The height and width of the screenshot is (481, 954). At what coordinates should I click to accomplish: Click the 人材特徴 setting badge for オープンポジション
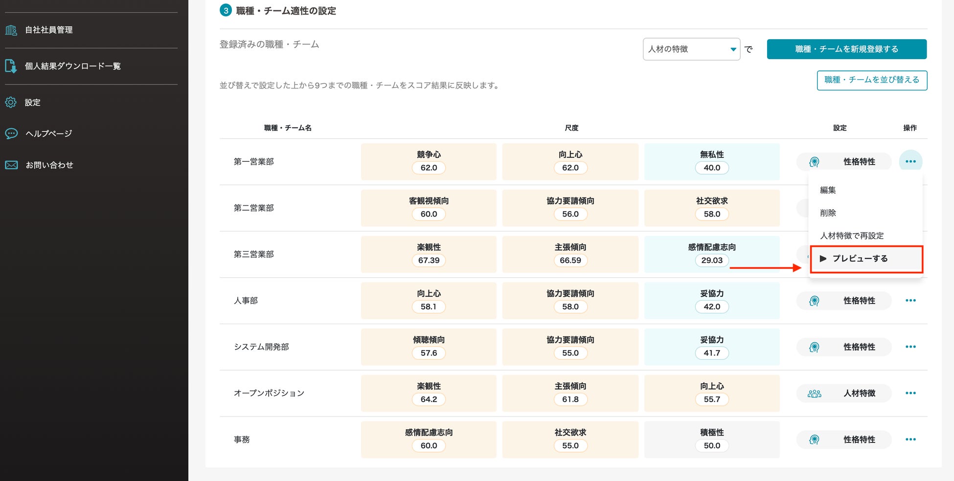pos(843,393)
